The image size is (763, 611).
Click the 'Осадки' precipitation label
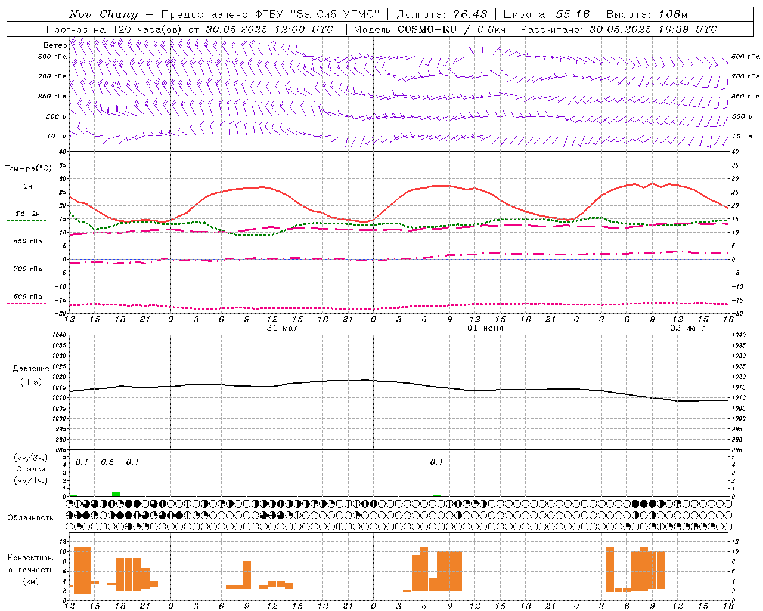pos(31,469)
